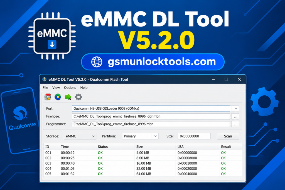Image resolution: width=285 pixels, height=190 pixels.
Task: Click the app icon in the title bar
Action: coord(44,79)
